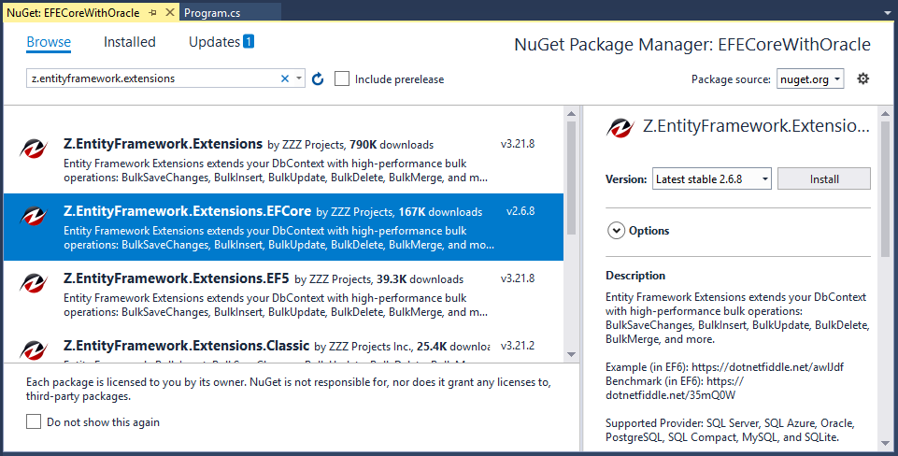
Task: Click the Extensions.Classic package logo
Action: click(x=34, y=349)
